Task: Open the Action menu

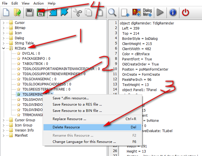Action: point(39,3)
